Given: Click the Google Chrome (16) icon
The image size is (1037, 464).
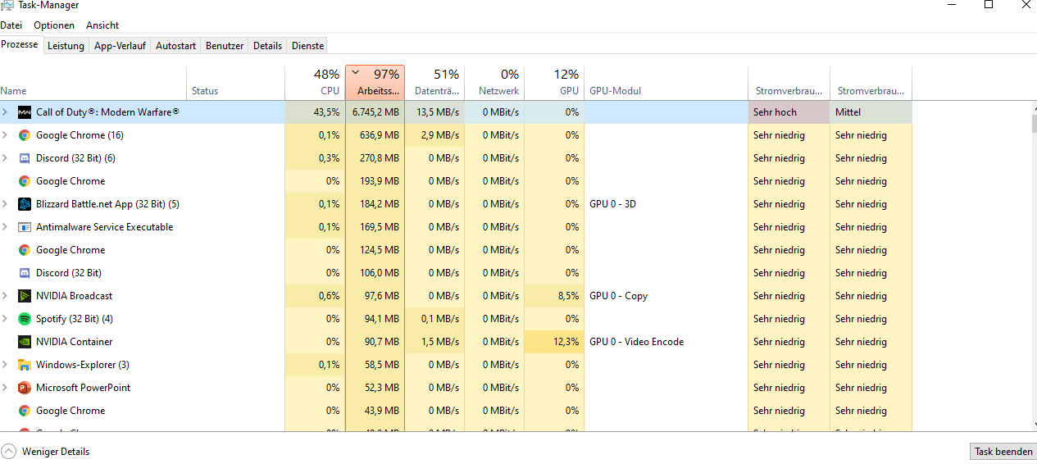Looking at the screenshot, I should coord(25,135).
